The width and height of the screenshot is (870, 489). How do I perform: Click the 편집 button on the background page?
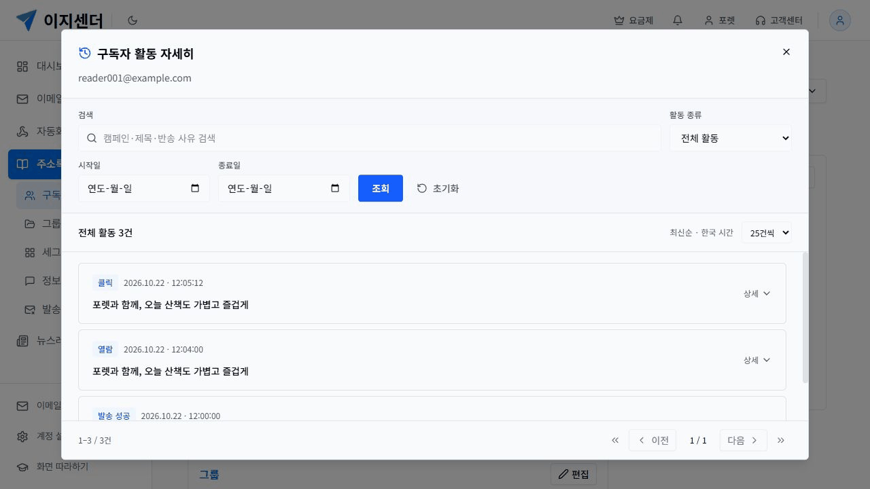[x=574, y=474]
